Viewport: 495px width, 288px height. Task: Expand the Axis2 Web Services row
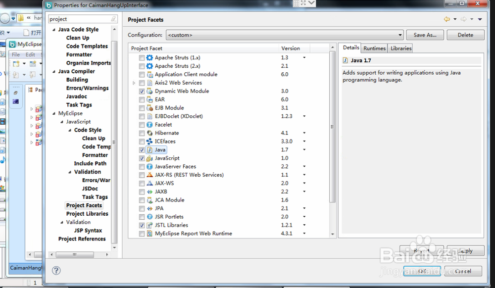coord(134,83)
